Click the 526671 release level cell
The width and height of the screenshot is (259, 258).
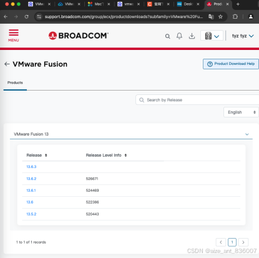92,179
